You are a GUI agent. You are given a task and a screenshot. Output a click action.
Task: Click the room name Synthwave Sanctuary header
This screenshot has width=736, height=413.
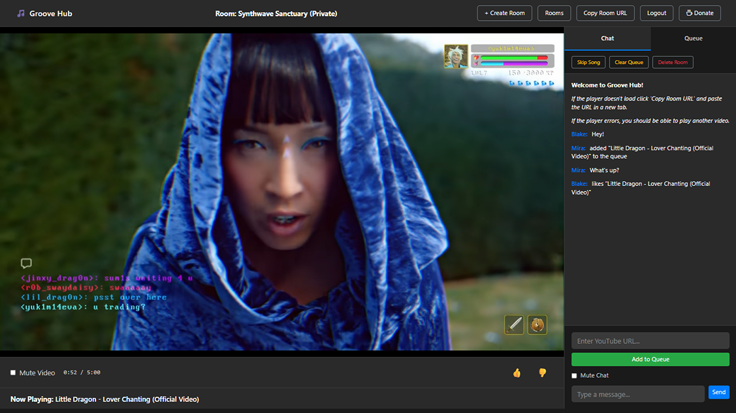tap(276, 14)
